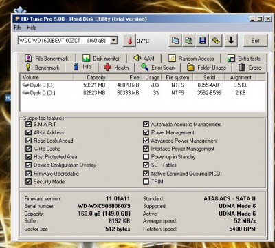Open the Help menu
This screenshot has height=248, width=275.
(x=32, y=28)
